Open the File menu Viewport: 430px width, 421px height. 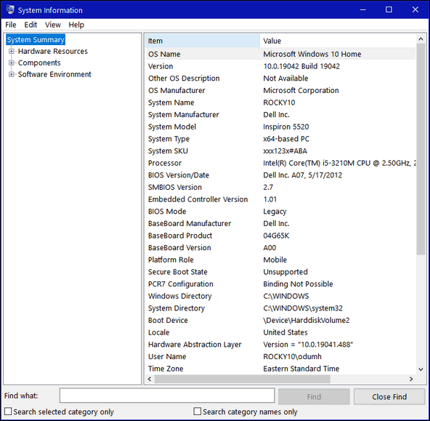click(11, 25)
